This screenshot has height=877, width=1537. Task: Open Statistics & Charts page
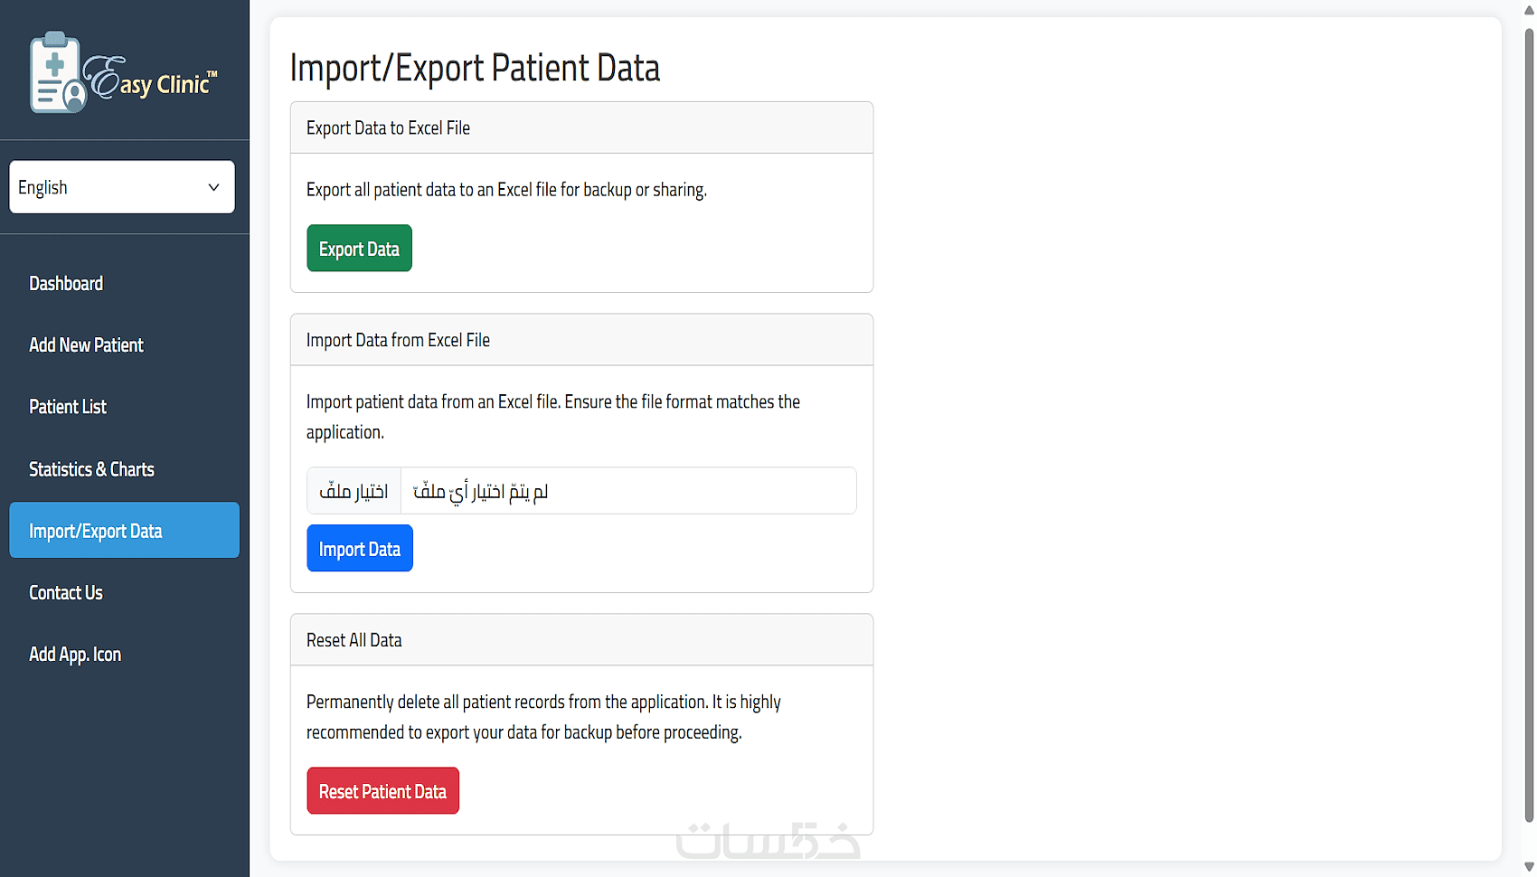(x=91, y=469)
